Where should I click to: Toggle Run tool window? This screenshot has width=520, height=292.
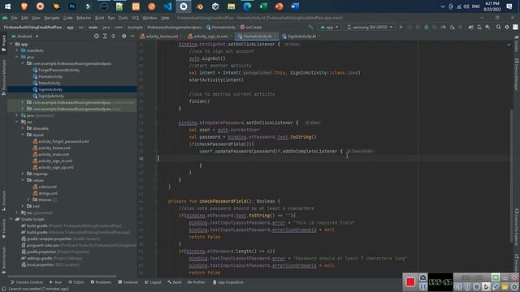click(56, 282)
